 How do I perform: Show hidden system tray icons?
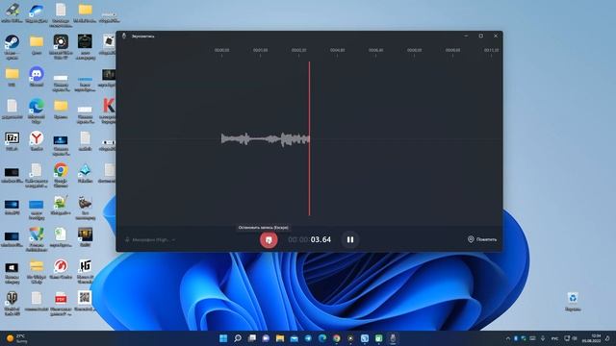(x=508, y=338)
